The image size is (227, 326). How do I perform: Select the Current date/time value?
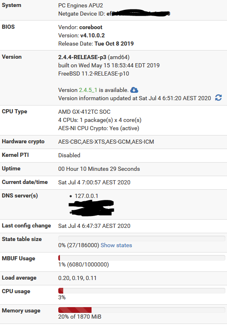[x=94, y=182]
